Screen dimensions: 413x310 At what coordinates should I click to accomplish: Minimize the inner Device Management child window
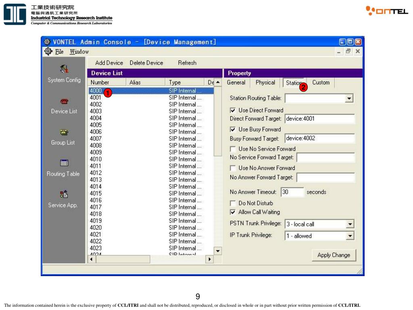pyautogui.click(x=339, y=52)
